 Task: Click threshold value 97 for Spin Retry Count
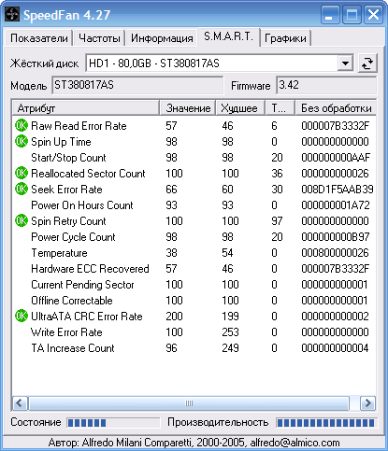coord(277,220)
